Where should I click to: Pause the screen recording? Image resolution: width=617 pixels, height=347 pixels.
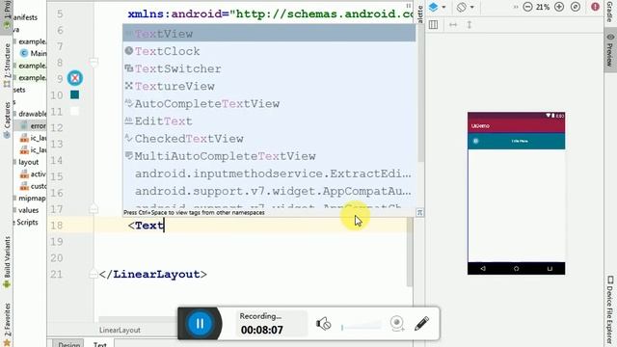point(200,324)
